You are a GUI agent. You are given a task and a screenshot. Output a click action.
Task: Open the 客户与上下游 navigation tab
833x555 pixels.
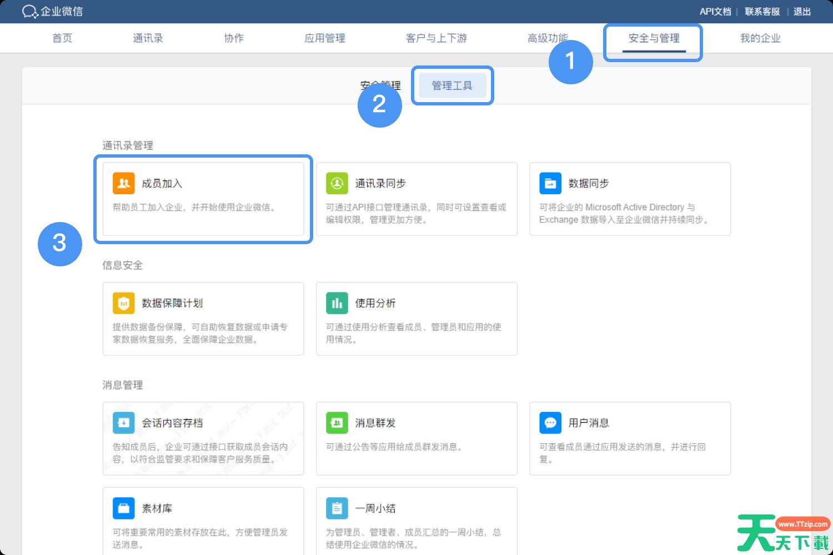(436, 38)
